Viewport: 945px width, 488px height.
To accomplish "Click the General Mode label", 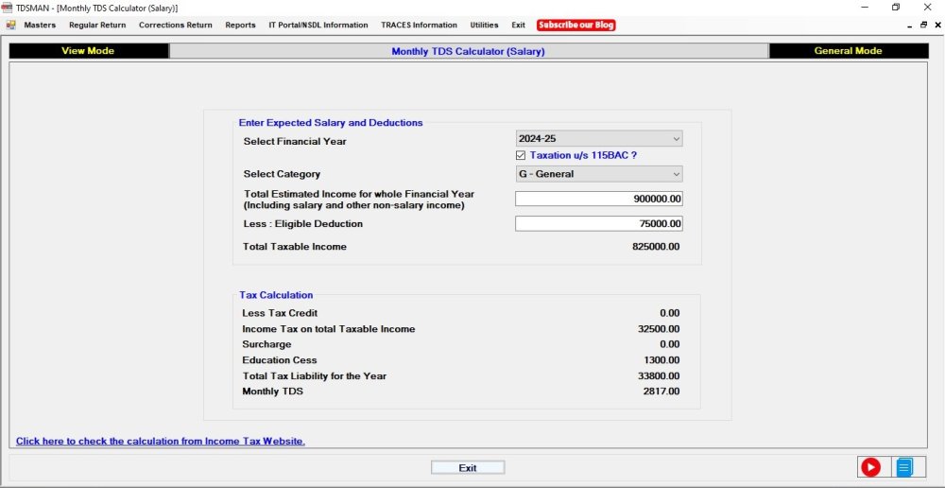I will click(x=848, y=51).
